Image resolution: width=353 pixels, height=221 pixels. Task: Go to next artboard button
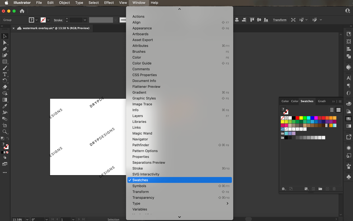point(79,220)
